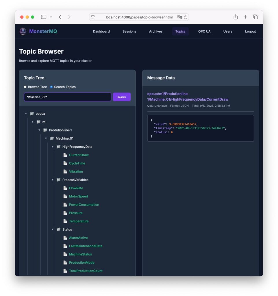Collapse the HighFrequencyData folder arrow

(x=53, y=147)
